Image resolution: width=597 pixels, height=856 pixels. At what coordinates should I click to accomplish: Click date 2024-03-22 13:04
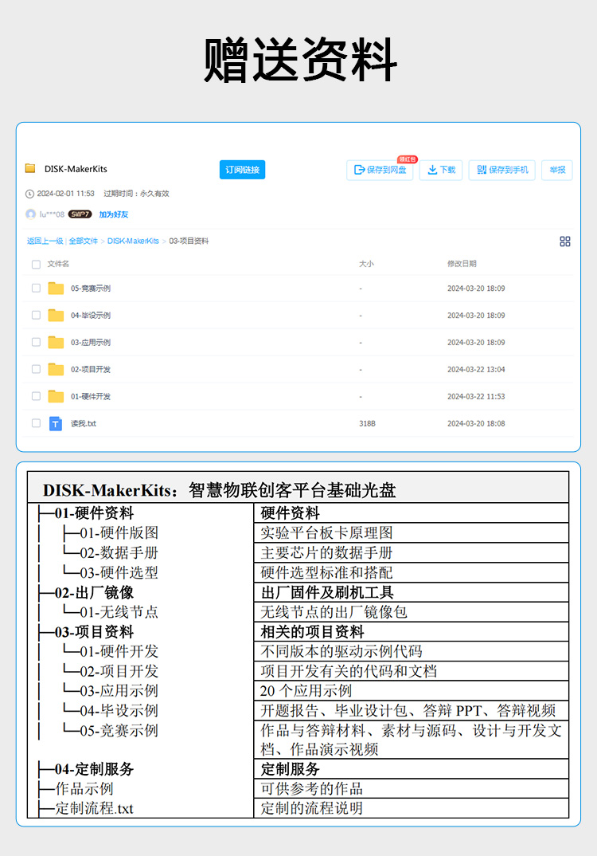click(x=476, y=369)
